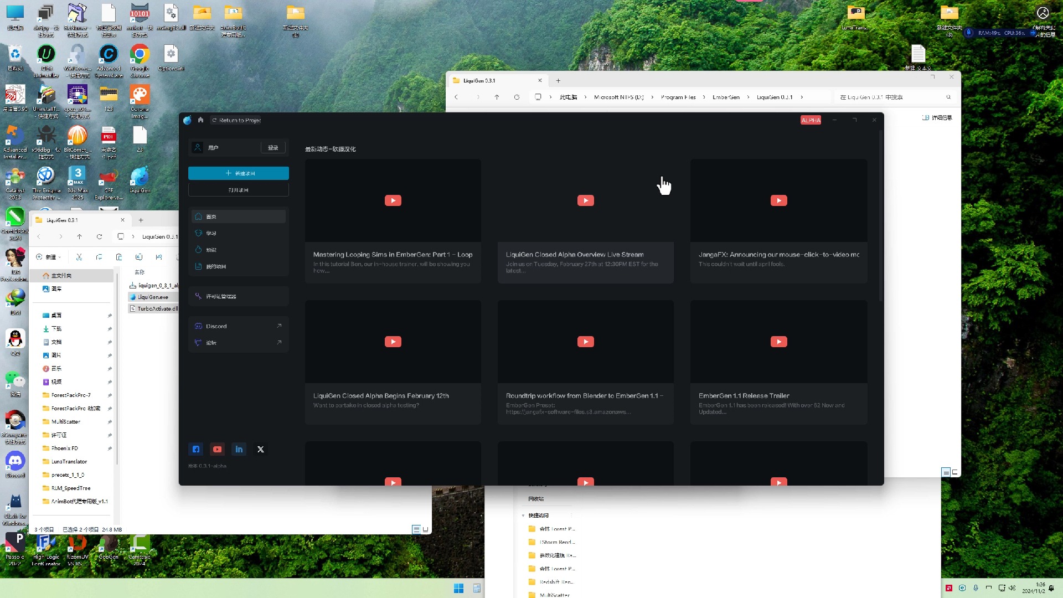
Task: Click the cut icon in left Explorer toolbar
Action: (x=79, y=257)
